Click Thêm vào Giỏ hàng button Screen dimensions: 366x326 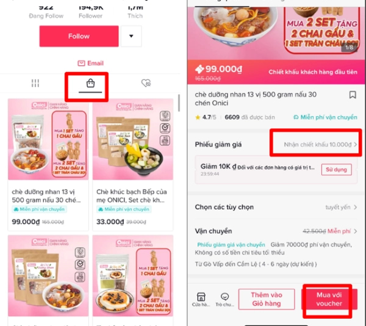[x=267, y=299]
